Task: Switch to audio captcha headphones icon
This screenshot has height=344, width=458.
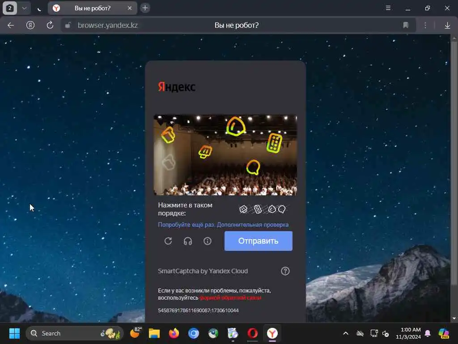Action: point(188,241)
